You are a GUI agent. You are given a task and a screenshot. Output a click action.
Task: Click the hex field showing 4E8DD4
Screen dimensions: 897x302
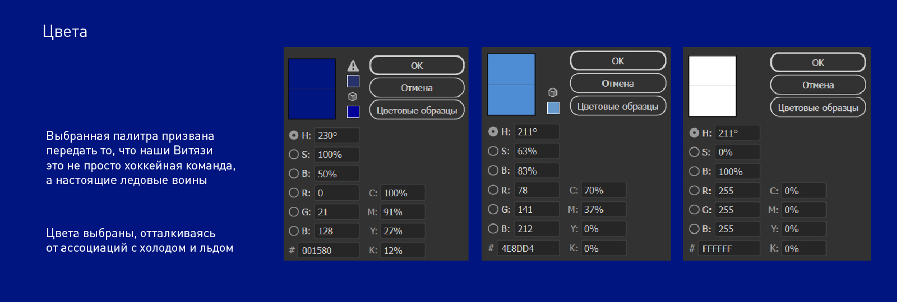click(529, 248)
